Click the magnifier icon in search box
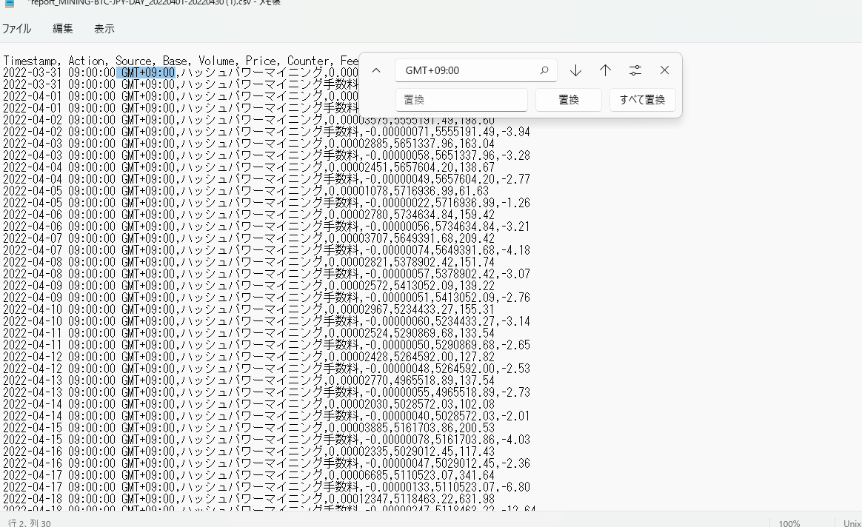This screenshot has height=527, width=862. pyautogui.click(x=544, y=70)
